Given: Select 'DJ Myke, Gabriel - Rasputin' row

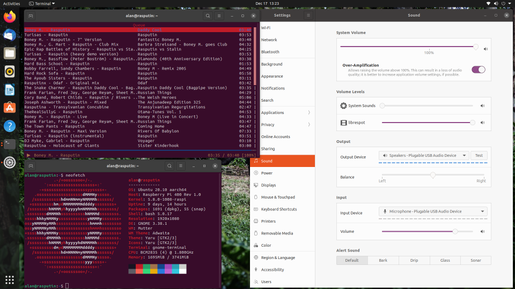Looking at the screenshot, I should (x=138, y=141).
